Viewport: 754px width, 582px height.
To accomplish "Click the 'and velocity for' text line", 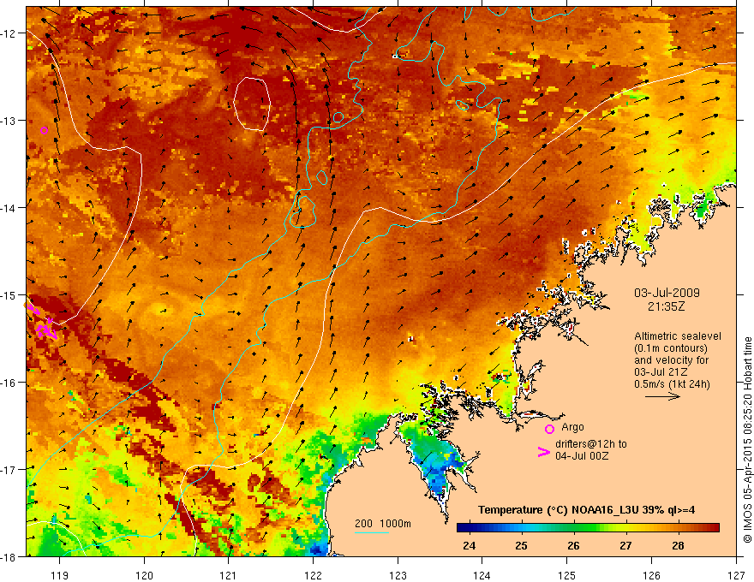I will tap(671, 360).
